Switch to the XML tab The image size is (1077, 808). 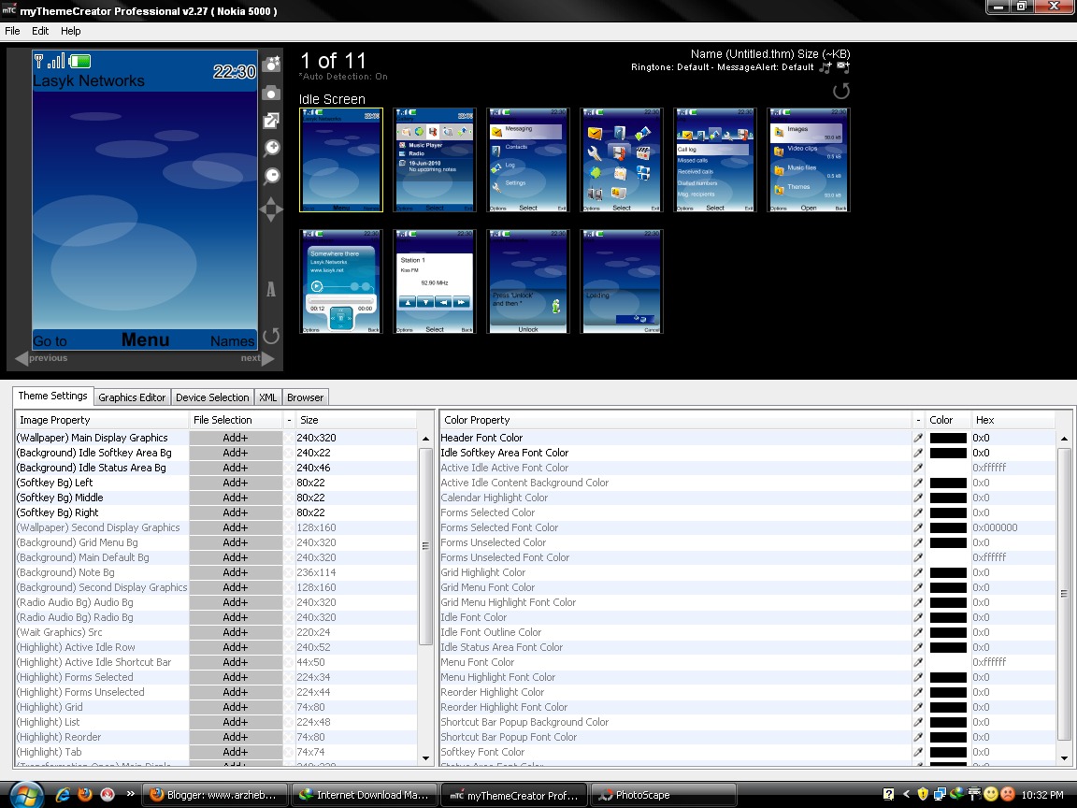coord(268,397)
